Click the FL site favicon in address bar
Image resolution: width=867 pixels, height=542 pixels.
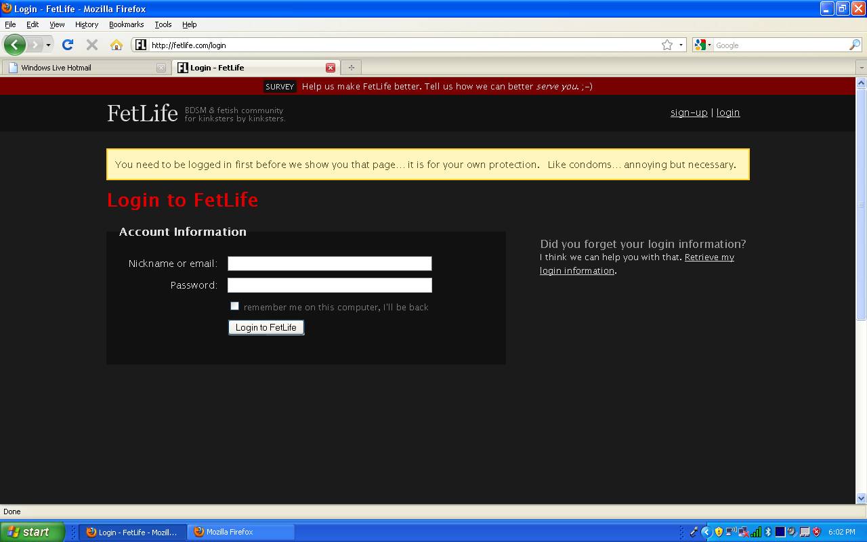click(x=141, y=45)
